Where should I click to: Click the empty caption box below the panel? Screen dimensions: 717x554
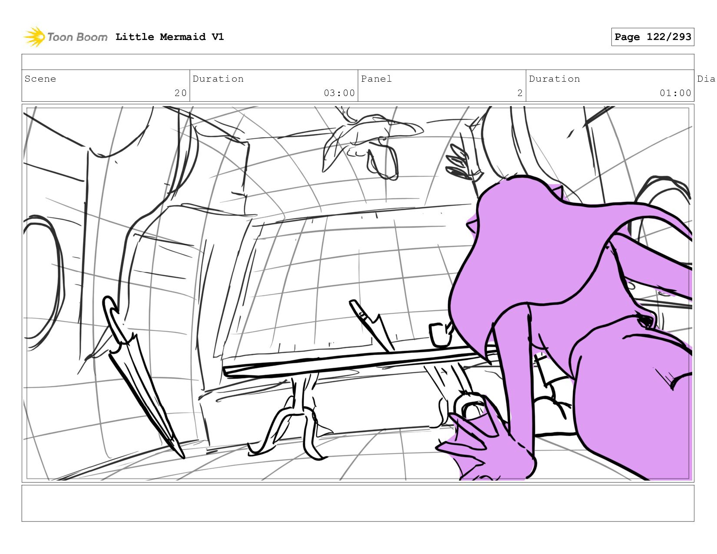pos(358,503)
